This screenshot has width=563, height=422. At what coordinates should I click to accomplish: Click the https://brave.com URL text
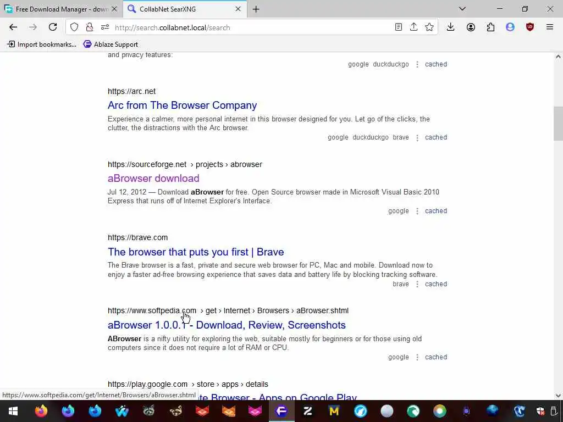(137, 237)
